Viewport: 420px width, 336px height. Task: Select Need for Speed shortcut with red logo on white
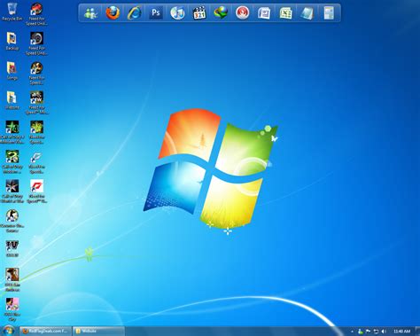(x=36, y=191)
